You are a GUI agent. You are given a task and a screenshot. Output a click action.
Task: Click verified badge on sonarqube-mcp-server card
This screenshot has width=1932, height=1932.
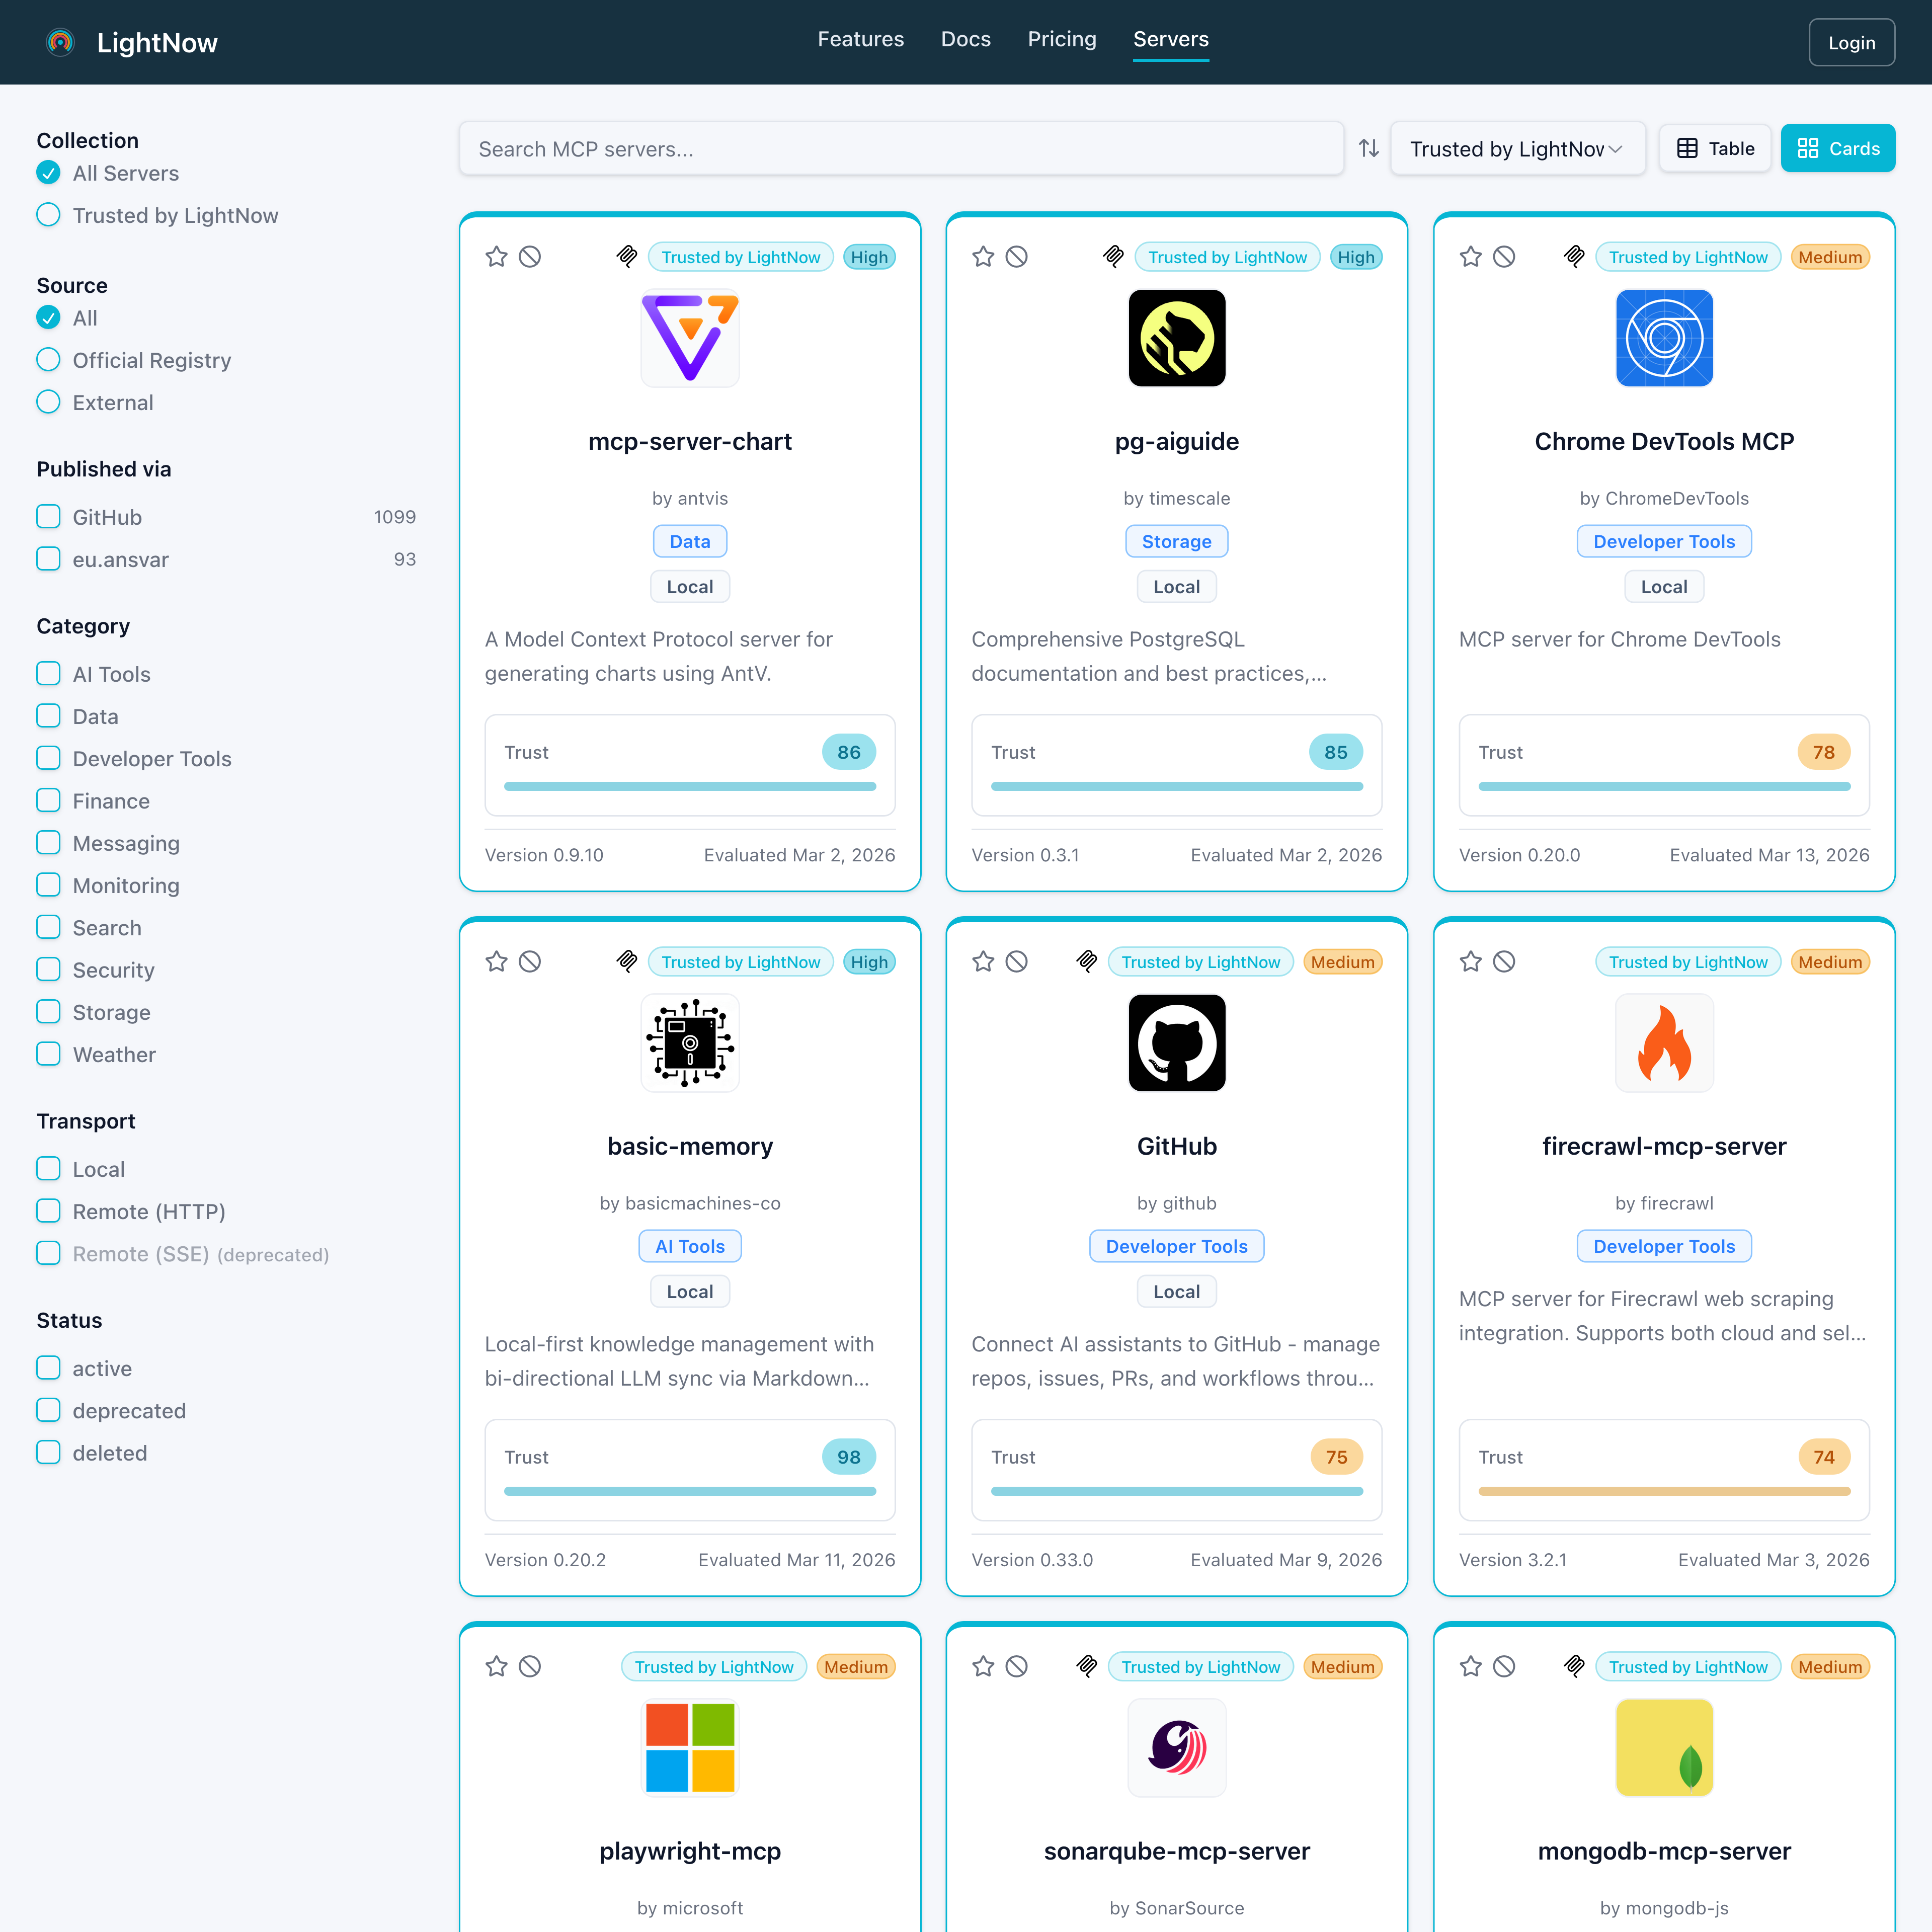[1087, 1667]
